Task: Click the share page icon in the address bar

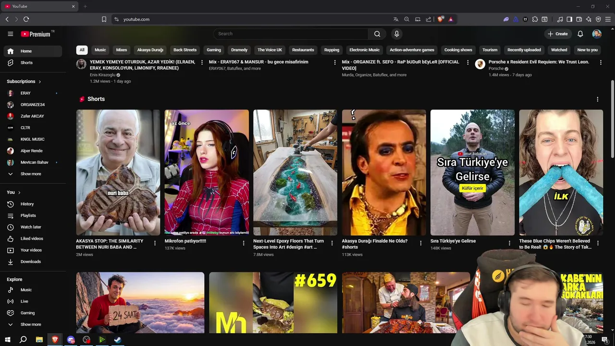Action: coord(429,19)
